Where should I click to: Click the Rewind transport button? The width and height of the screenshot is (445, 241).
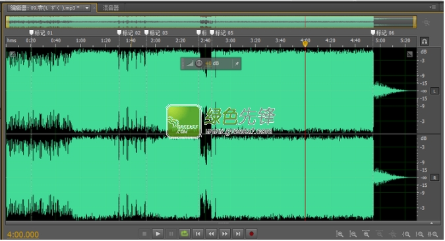(211, 234)
